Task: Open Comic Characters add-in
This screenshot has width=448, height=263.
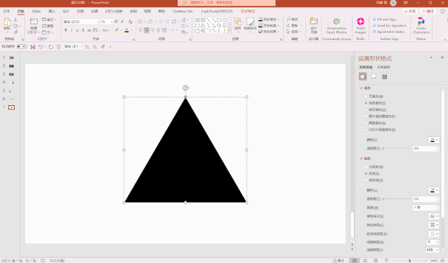Action: (x=421, y=26)
